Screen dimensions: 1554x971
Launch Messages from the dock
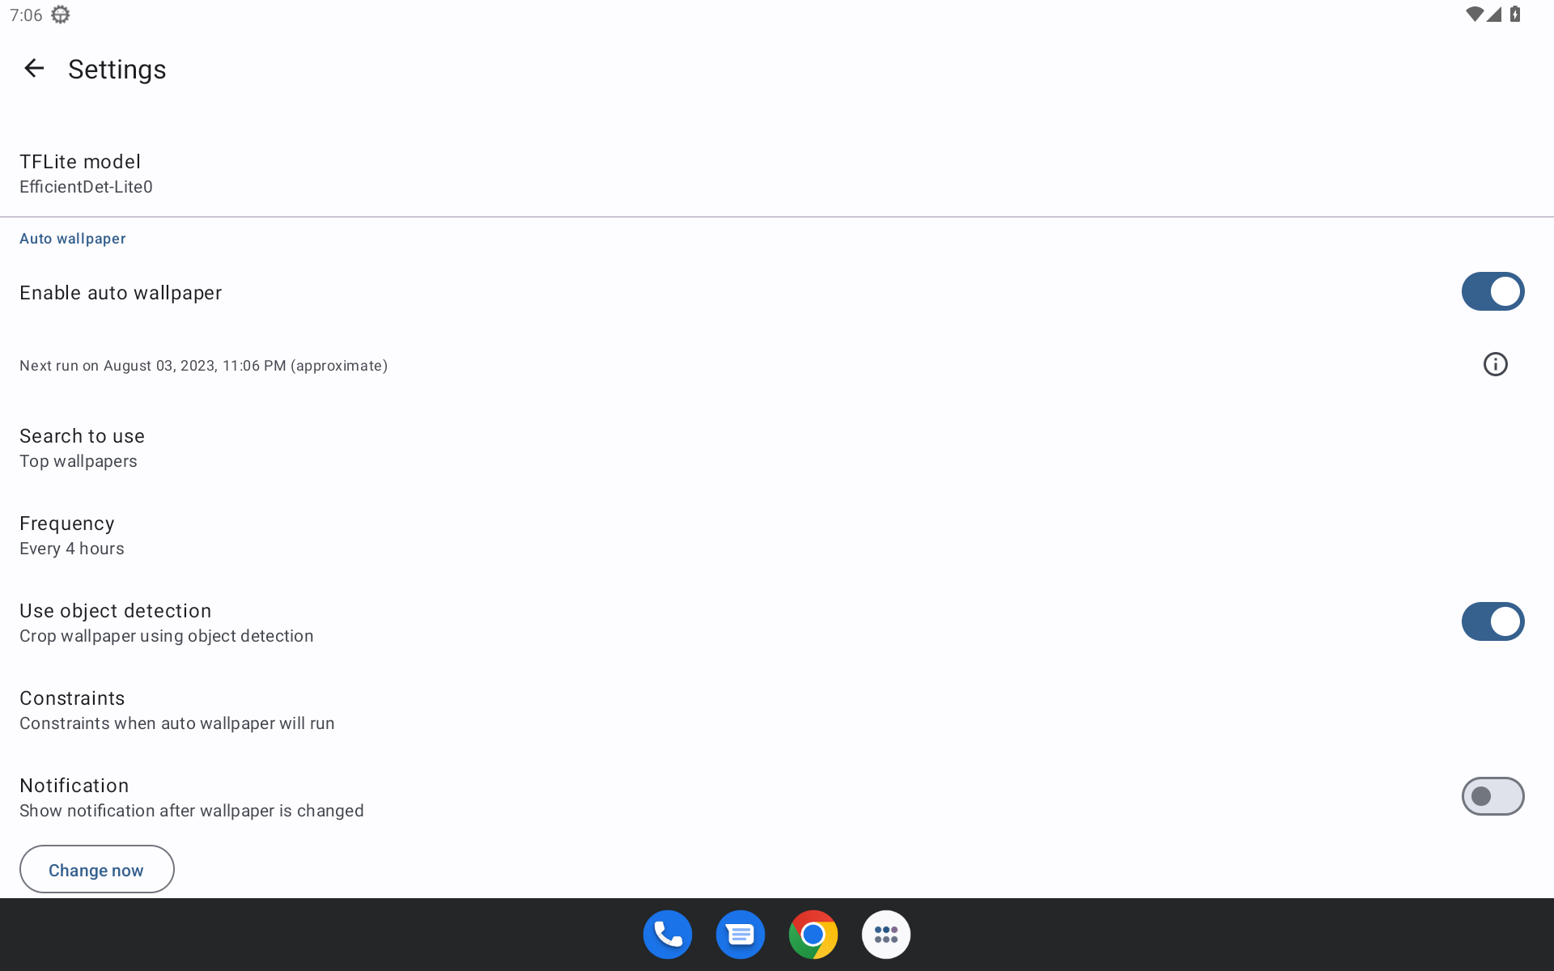[x=740, y=935]
